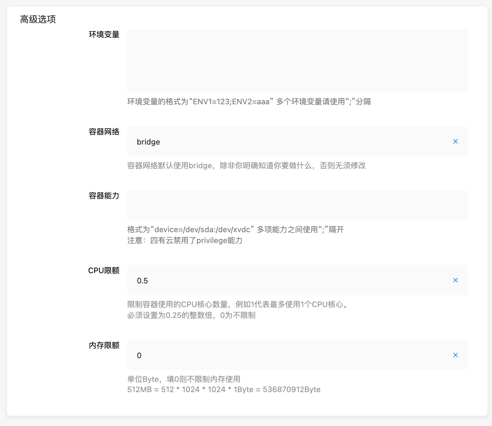Click the CPU core limit description line
Viewport: 492px width, 426px height.
click(x=238, y=304)
